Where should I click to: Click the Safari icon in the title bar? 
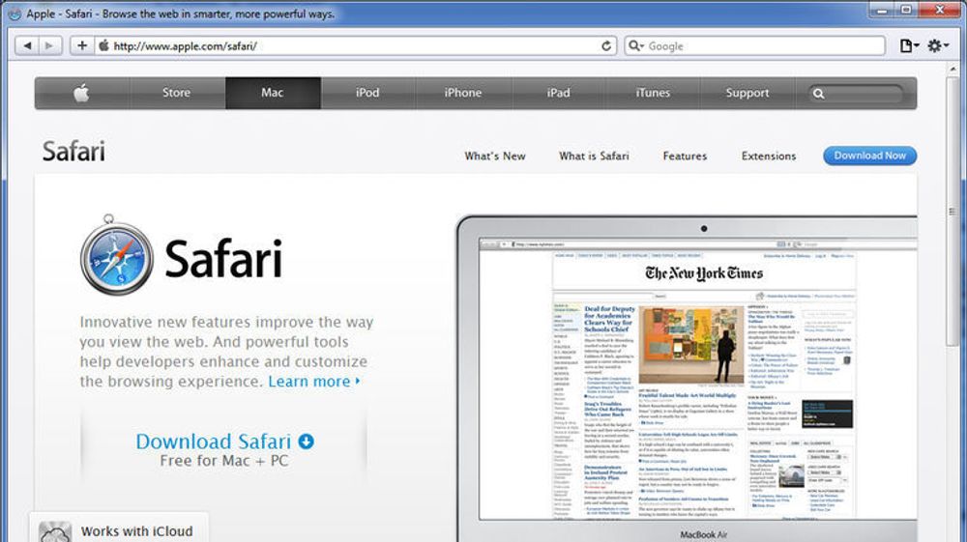tap(15, 13)
